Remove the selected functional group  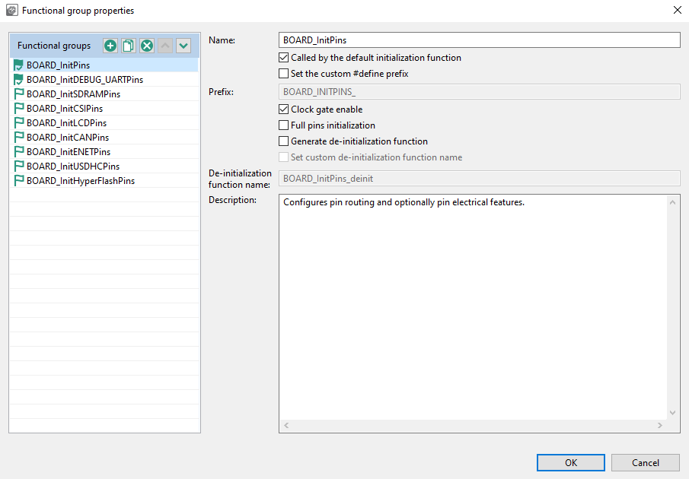point(147,46)
